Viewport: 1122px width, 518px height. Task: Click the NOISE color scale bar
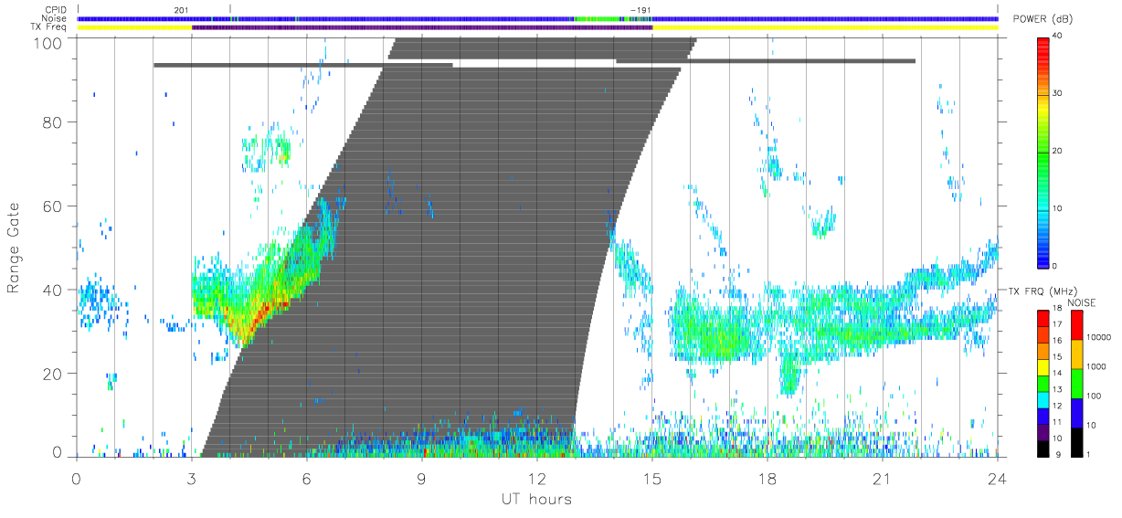click(x=1076, y=382)
